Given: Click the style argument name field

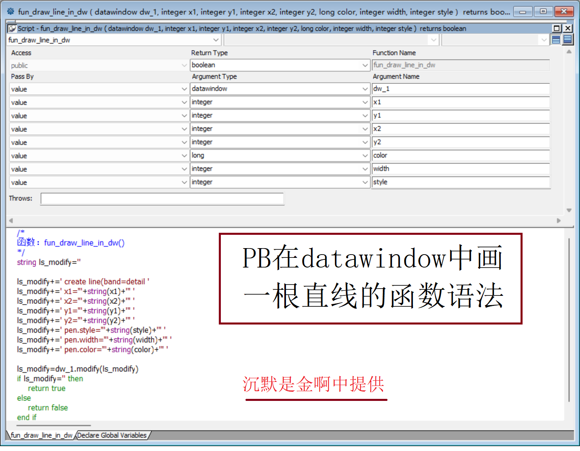Looking at the screenshot, I should coord(461,182).
